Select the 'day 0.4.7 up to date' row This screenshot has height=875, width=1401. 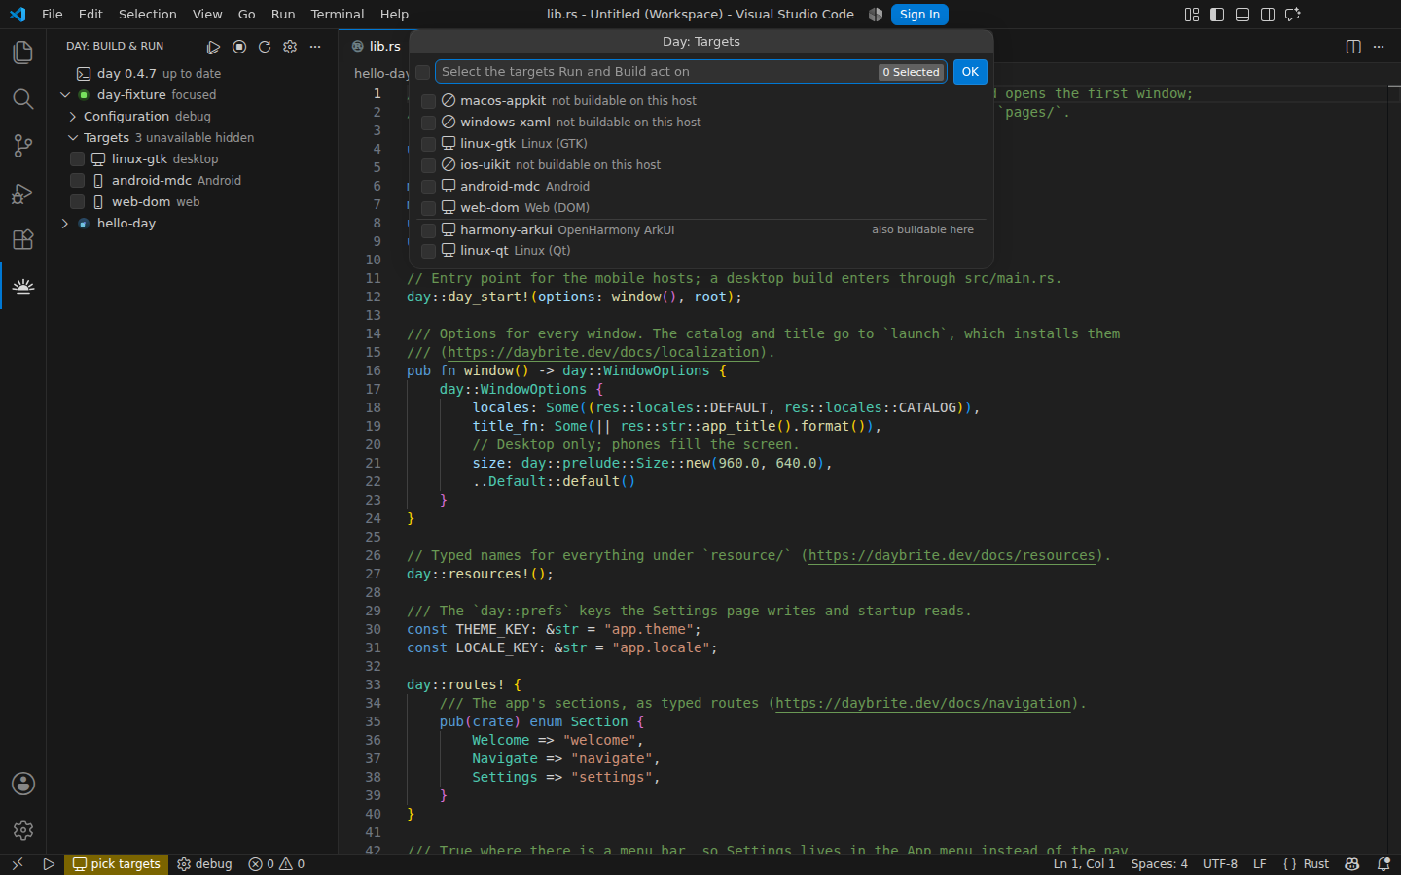[192, 74]
